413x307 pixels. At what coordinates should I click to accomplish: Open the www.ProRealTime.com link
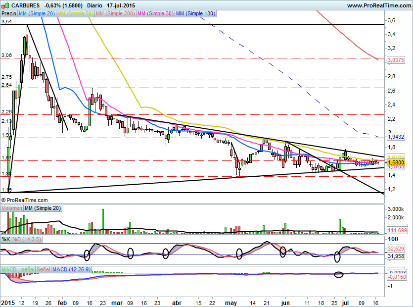[x=378, y=5]
